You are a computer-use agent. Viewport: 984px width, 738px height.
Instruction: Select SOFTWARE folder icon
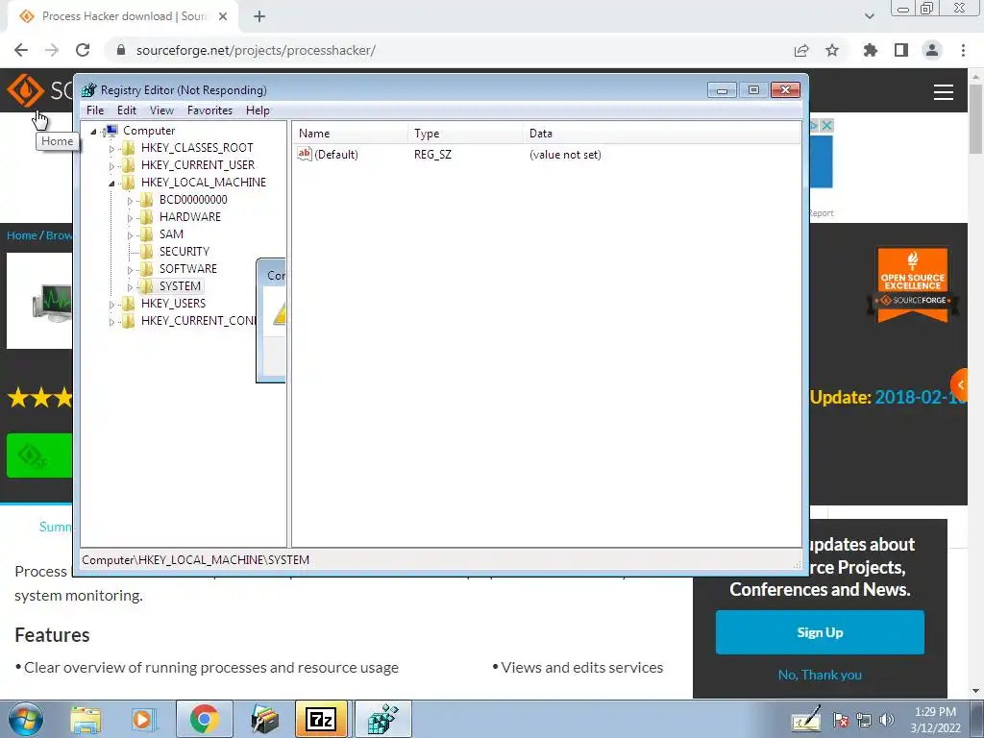146,269
